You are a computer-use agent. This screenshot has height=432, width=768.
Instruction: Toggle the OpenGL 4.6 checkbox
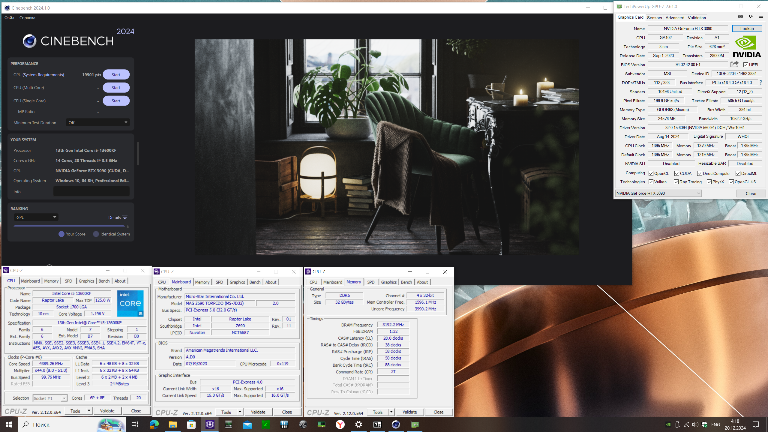(731, 182)
